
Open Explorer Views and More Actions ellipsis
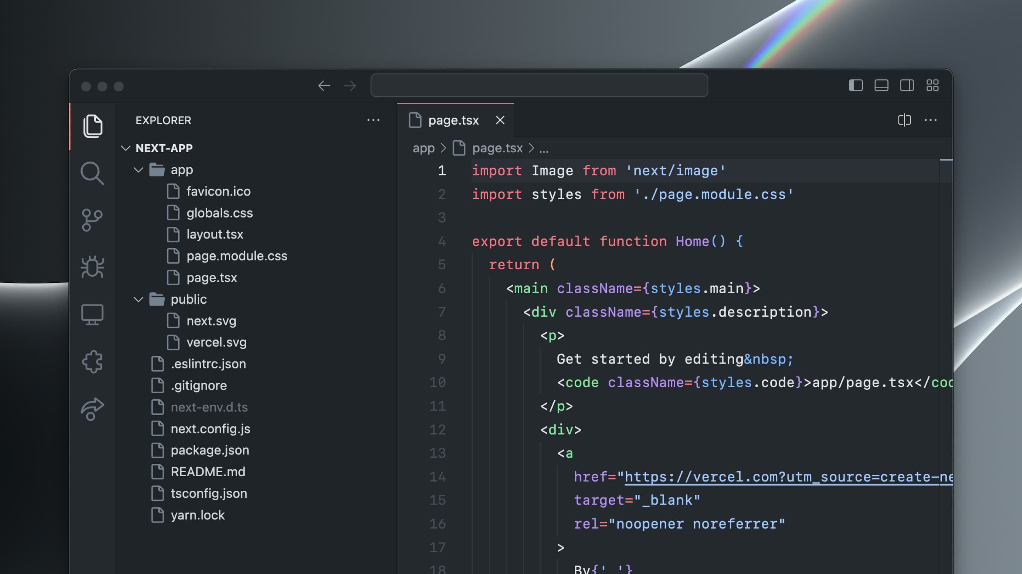pyautogui.click(x=373, y=120)
